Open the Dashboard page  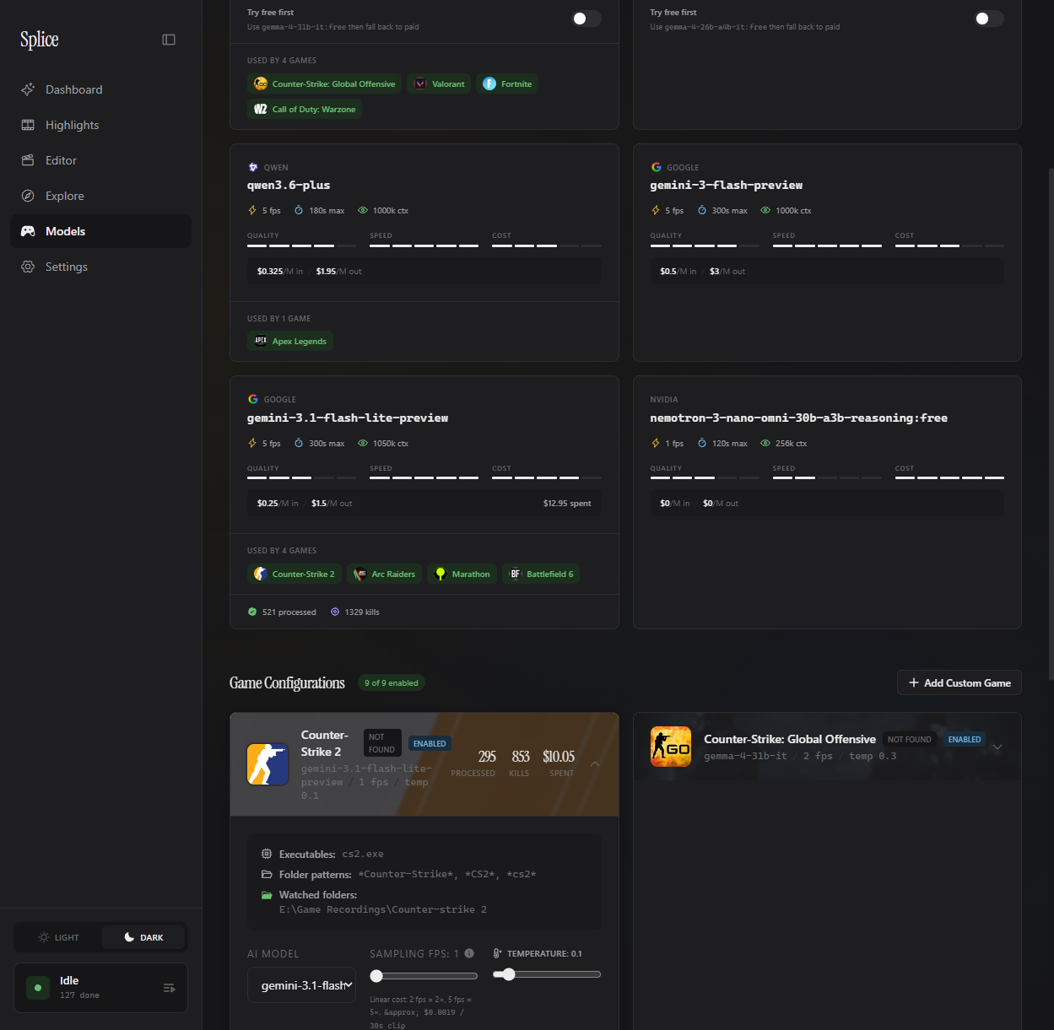pyautogui.click(x=100, y=89)
